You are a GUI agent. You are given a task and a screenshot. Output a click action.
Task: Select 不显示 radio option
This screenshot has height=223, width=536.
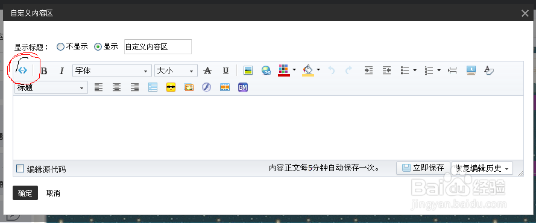(x=60, y=47)
